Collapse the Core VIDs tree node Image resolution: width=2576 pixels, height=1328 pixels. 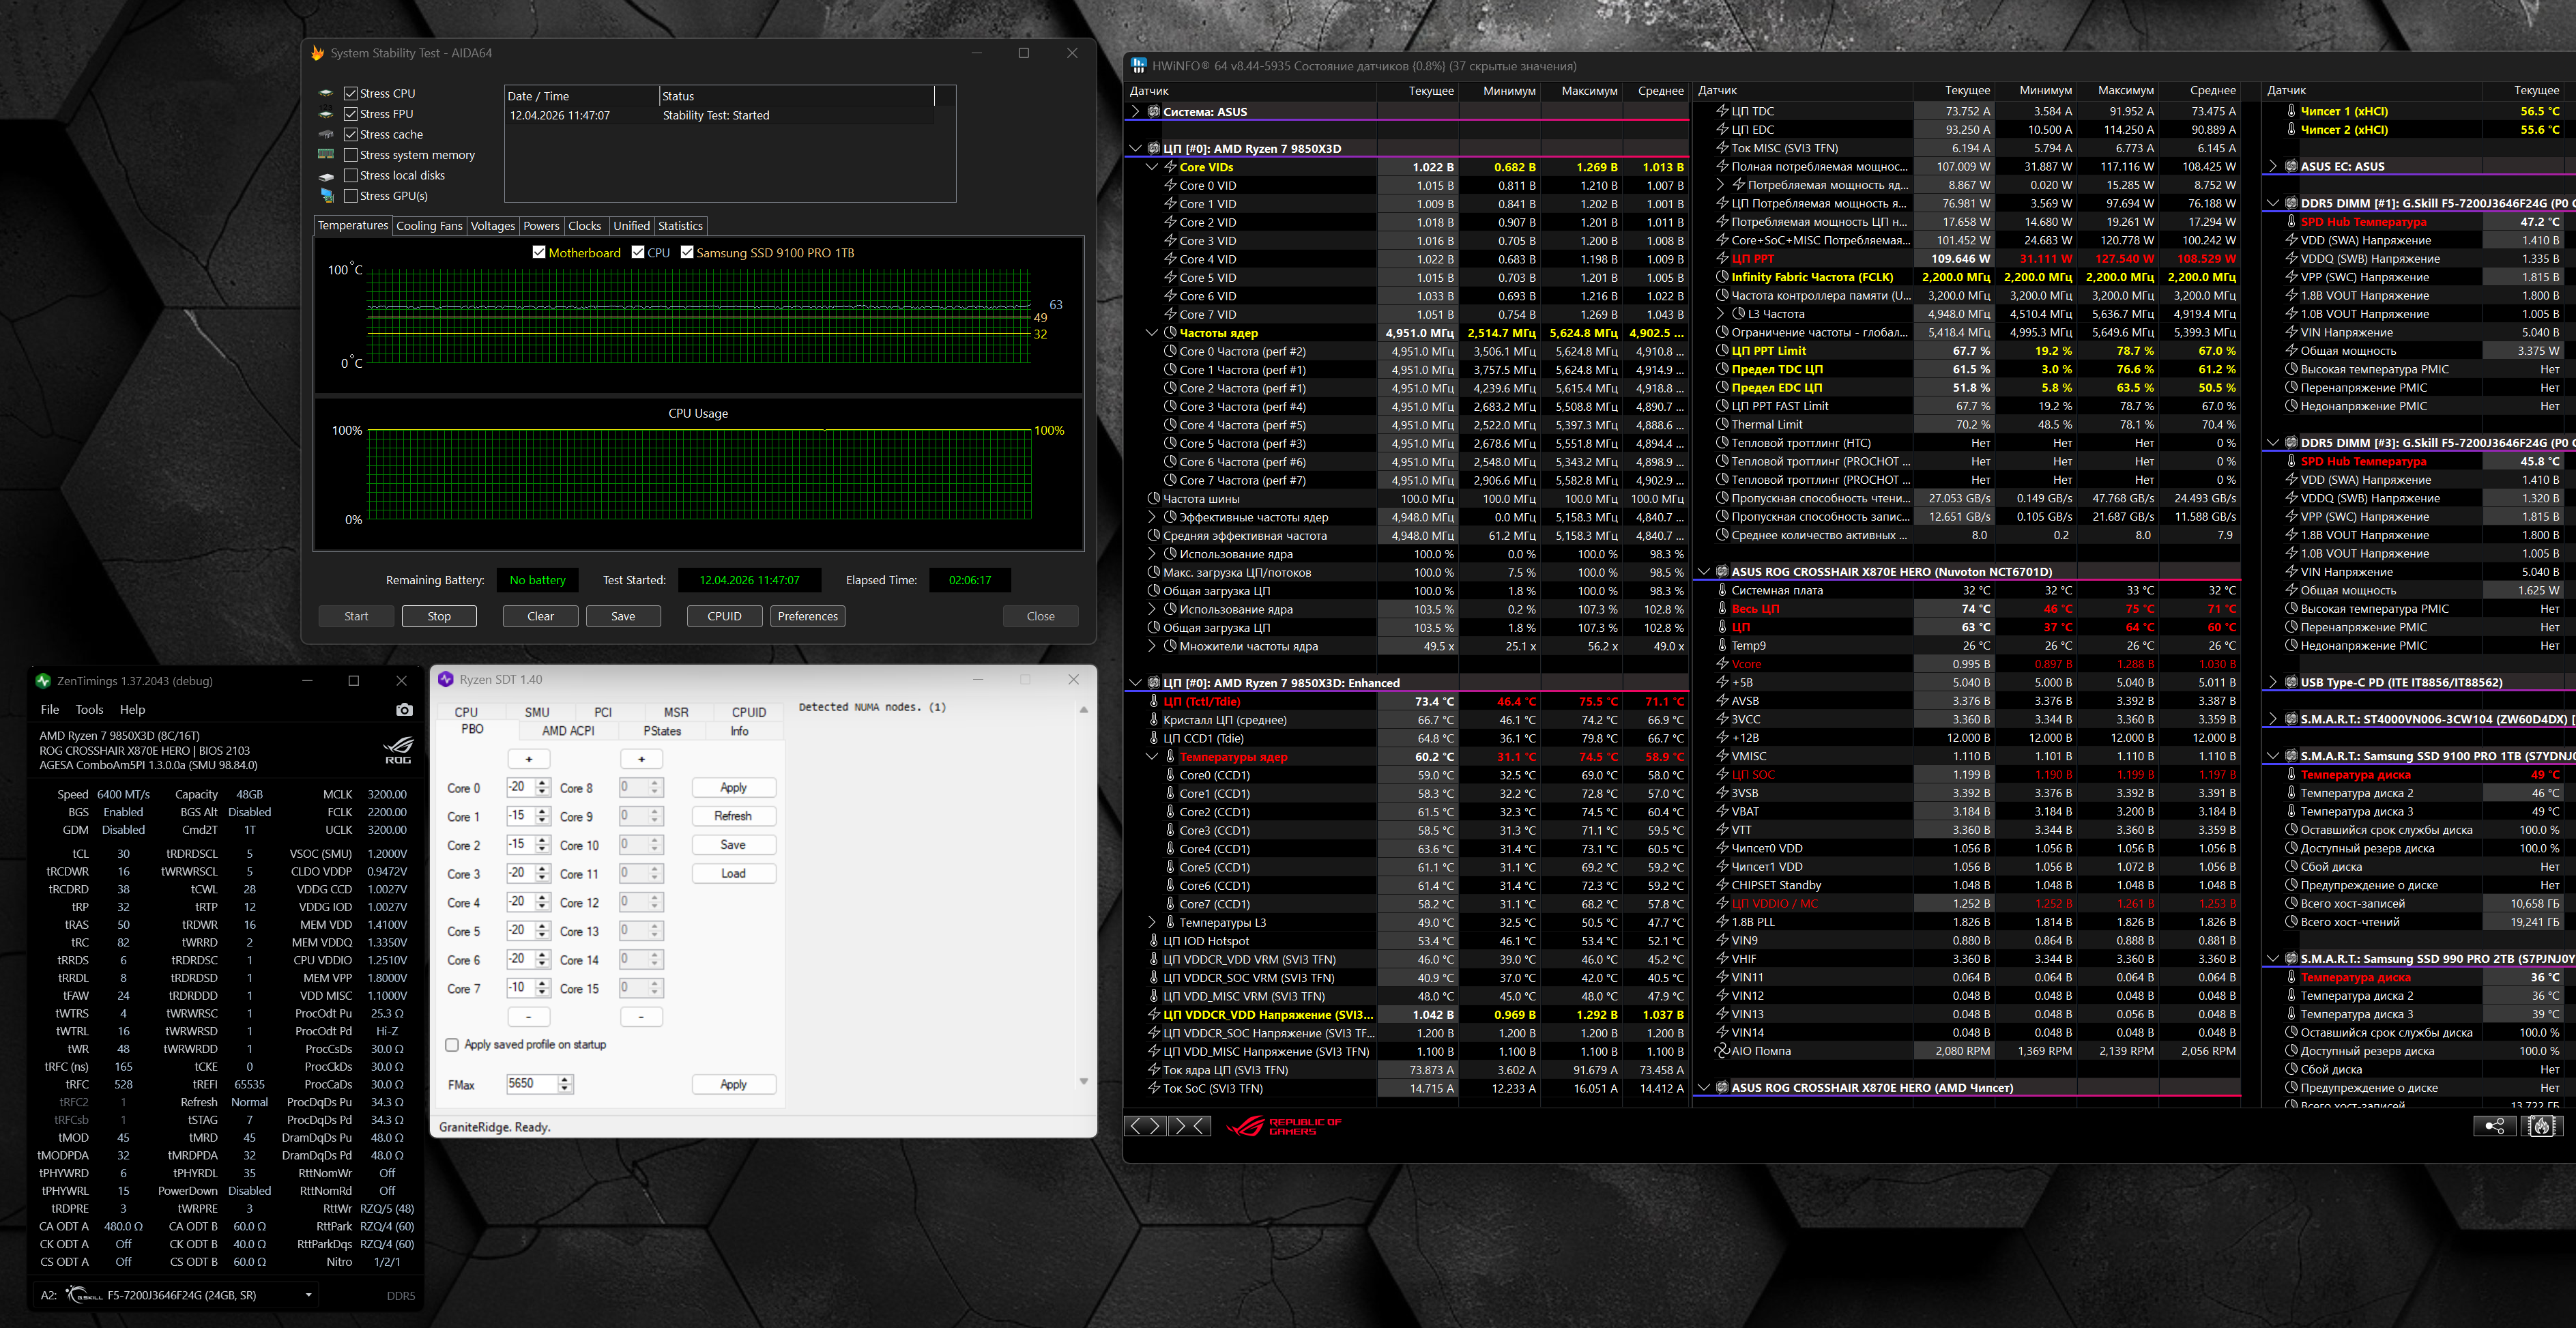tap(1152, 167)
